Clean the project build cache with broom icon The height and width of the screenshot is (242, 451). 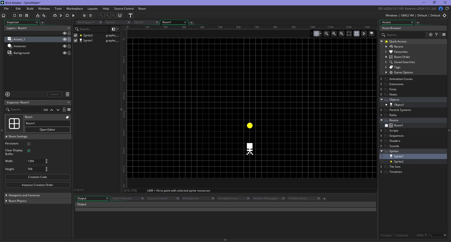[x=74, y=16]
